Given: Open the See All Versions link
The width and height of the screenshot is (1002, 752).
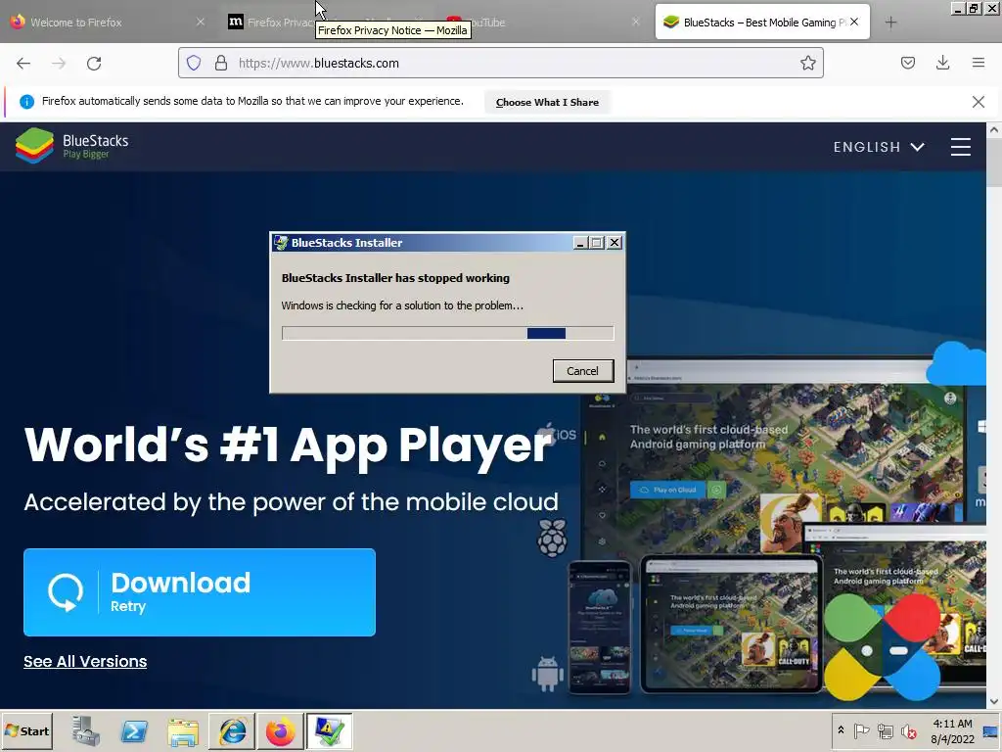Looking at the screenshot, I should tap(85, 661).
